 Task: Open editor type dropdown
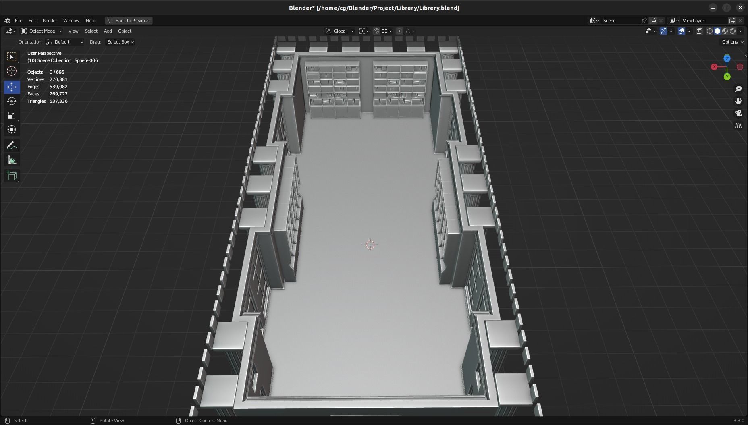[10, 31]
